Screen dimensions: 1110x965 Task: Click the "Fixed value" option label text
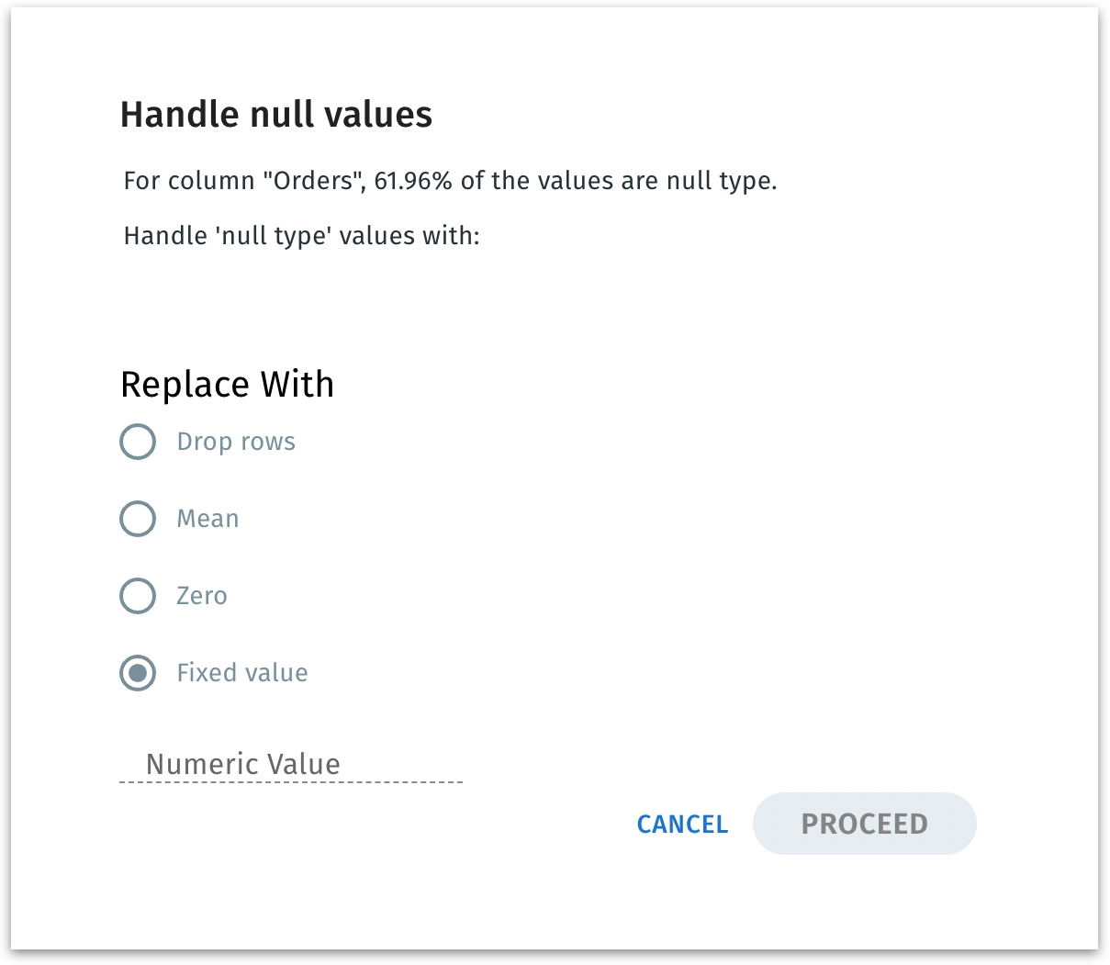click(x=242, y=673)
